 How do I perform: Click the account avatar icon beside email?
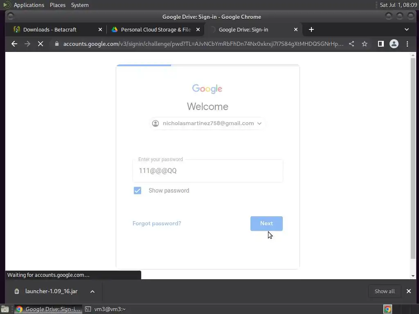pyautogui.click(x=155, y=123)
